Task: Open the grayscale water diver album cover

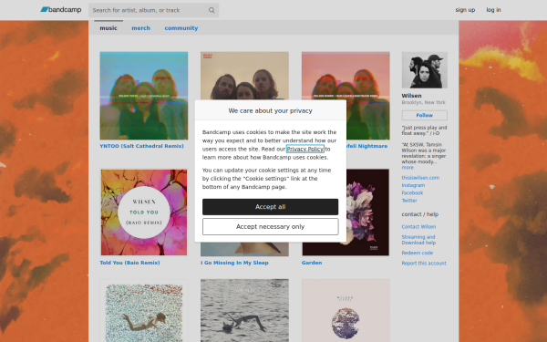Action: [x=244, y=311]
